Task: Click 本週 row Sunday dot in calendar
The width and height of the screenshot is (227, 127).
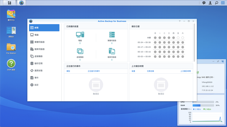Action: click(x=155, y=38)
